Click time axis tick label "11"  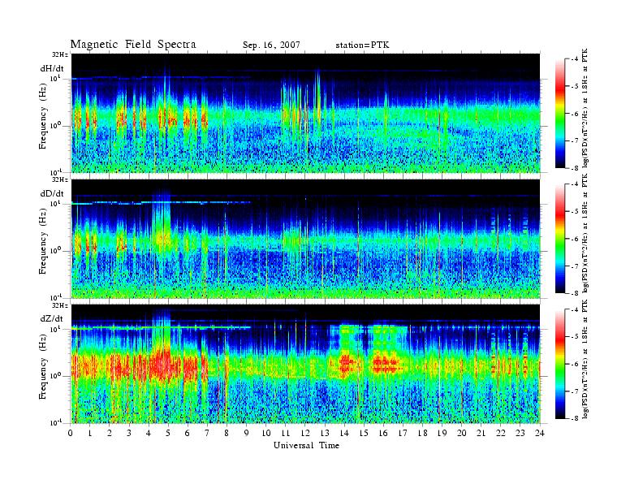coord(286,433)
